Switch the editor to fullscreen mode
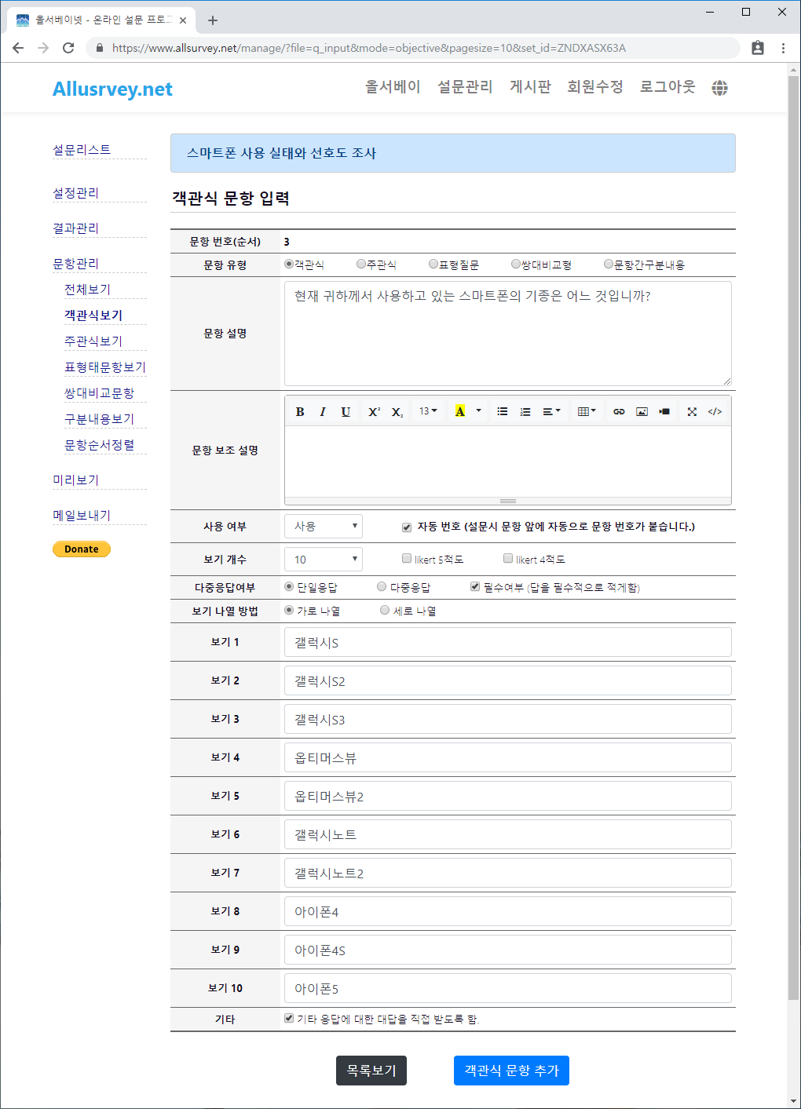The image size is (801, 1109). point(692,411)
